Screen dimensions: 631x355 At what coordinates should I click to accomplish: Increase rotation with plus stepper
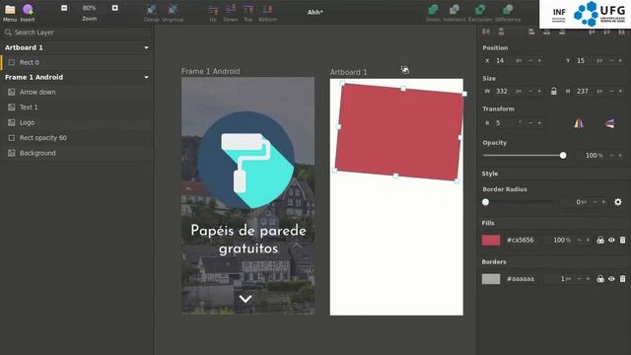pyautogui.click(x=539, y=122)
